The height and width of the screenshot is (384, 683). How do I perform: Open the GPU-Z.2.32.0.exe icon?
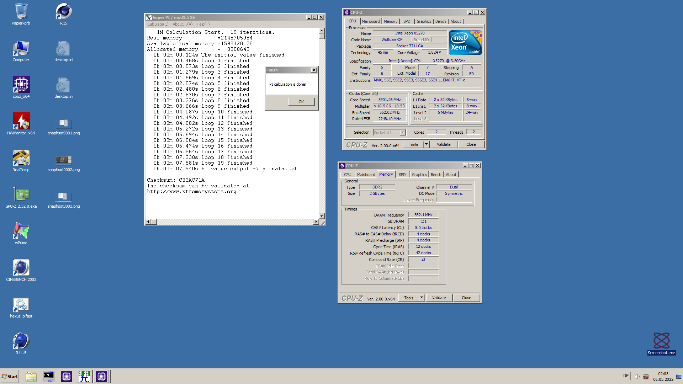21,197
